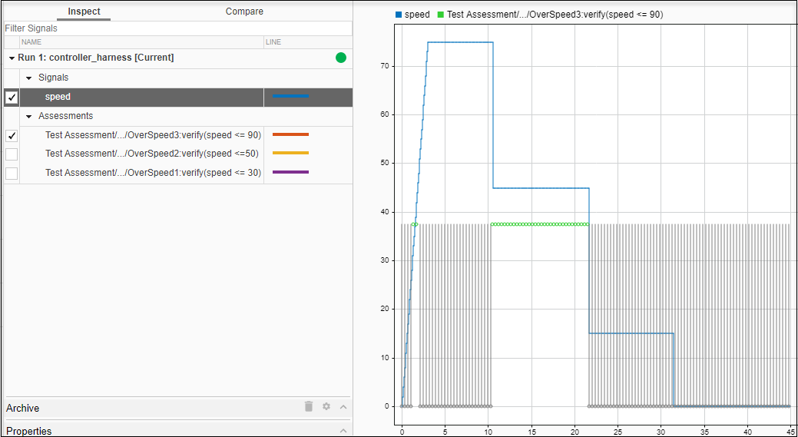Click the LINE column header
Image resolution: width=798 pixels, height=437 pixels.
tap(273, 42)
